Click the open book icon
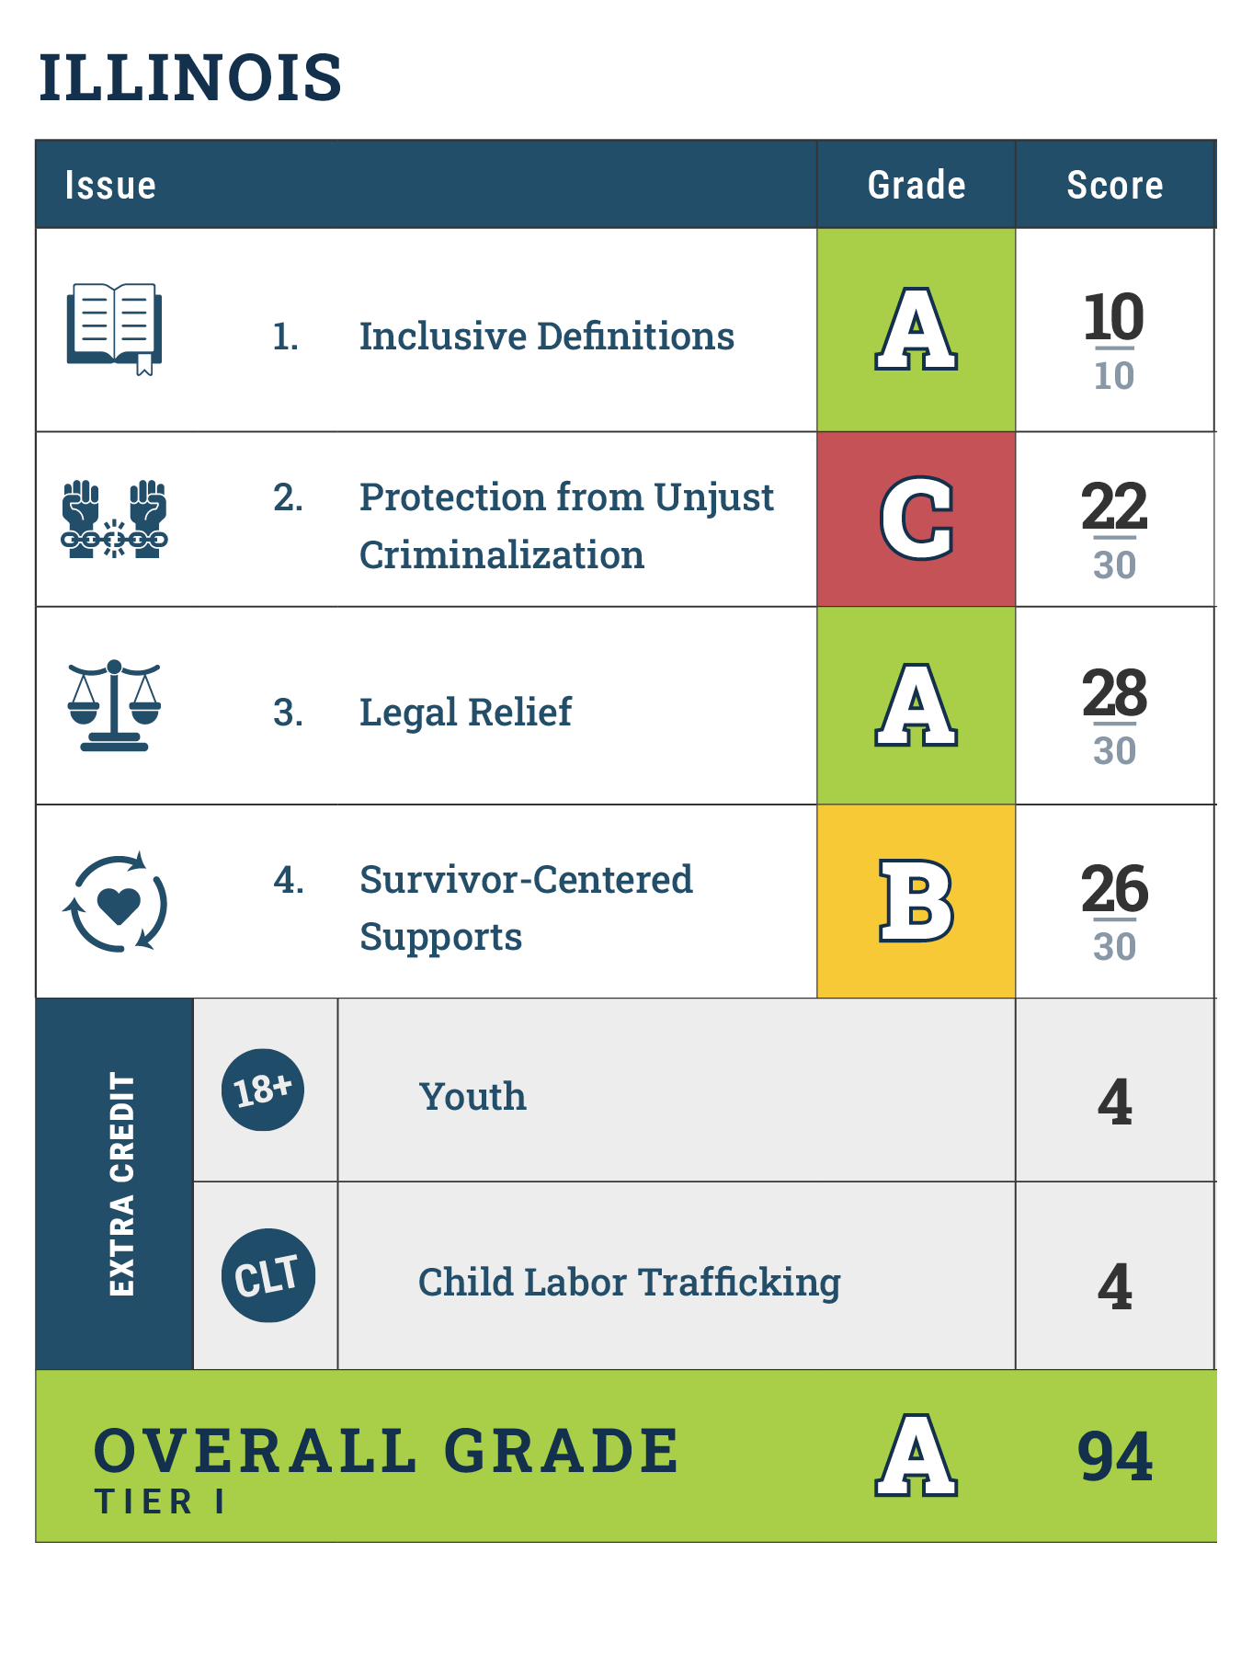 [114, 328]
